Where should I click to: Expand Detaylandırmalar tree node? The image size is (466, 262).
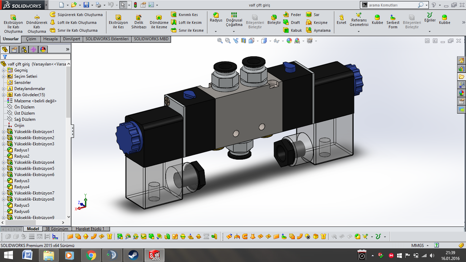click(x=4, y=89)
